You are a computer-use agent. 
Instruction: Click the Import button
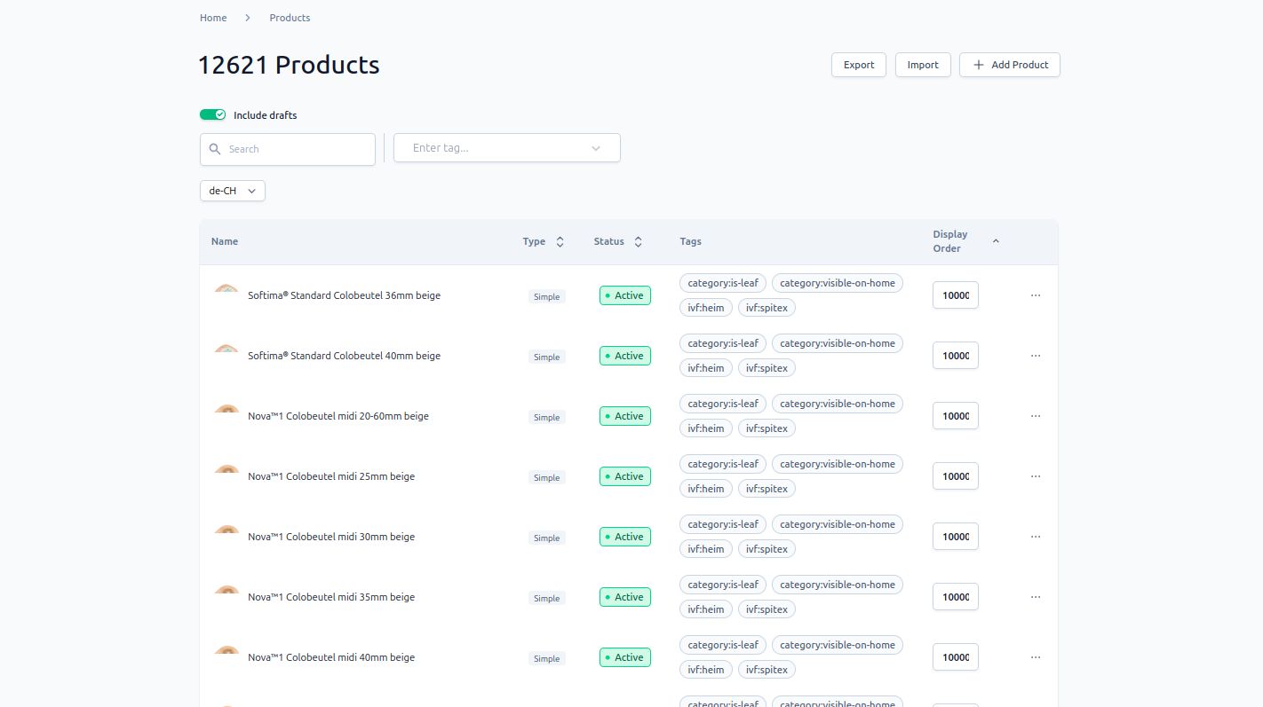click(923, 65)
